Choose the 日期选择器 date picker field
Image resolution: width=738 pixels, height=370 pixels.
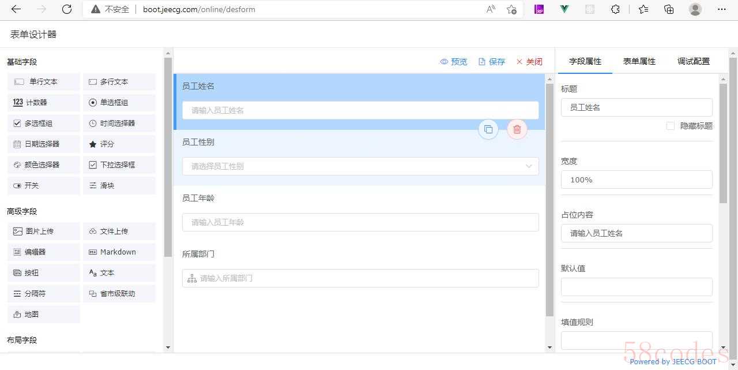(x=44, y=144)
